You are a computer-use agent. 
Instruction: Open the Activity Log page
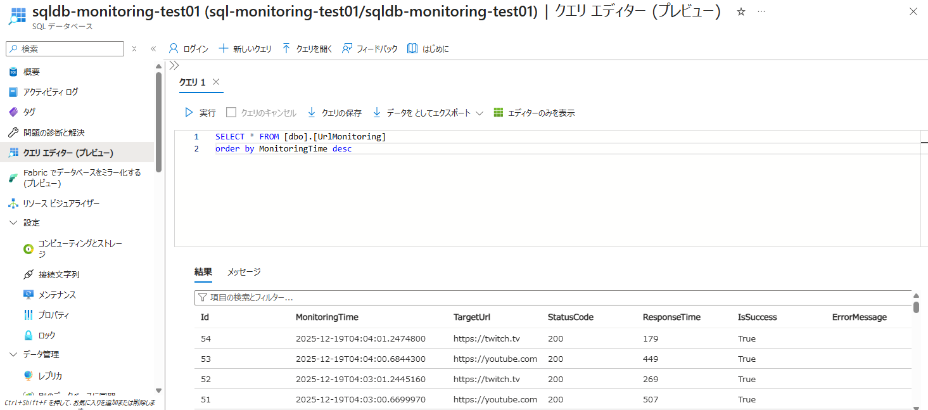pos(51,92)
